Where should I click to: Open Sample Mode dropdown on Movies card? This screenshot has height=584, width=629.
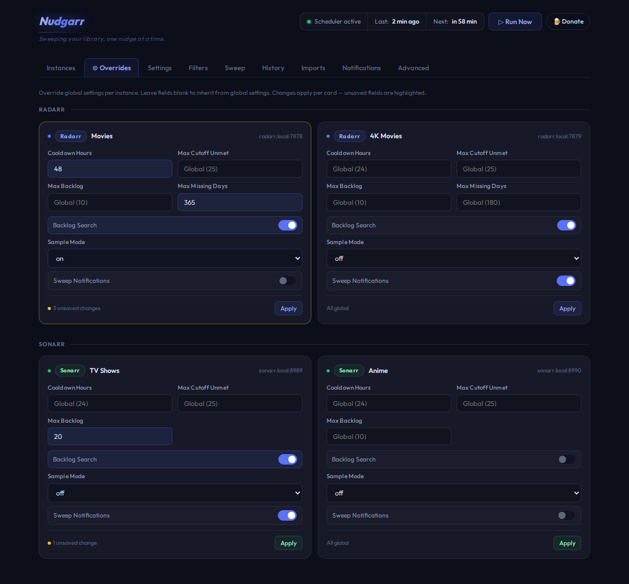point(175,258)
